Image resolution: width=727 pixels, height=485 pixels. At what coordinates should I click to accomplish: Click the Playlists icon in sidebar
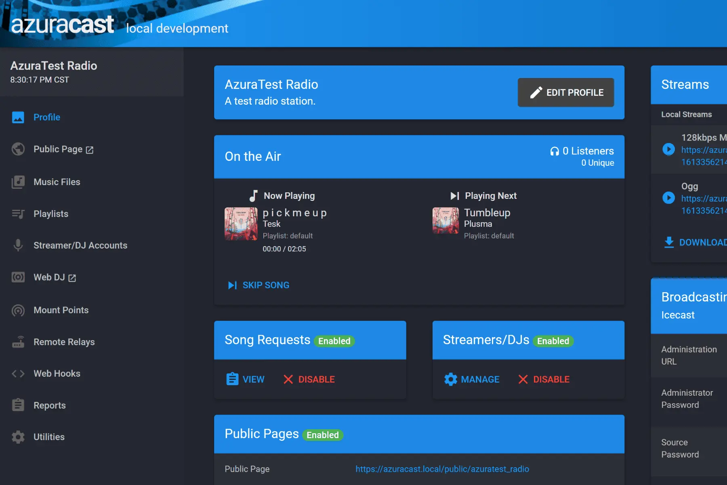18,214
